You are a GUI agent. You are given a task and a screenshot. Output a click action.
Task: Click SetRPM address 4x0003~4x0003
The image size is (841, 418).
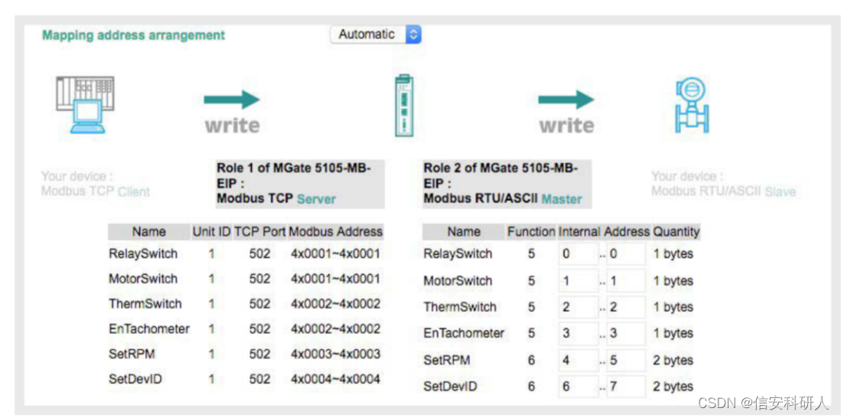tap(336, 354)
